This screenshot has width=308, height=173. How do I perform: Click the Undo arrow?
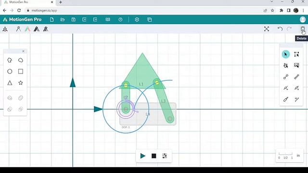click(x=280, y=29)
